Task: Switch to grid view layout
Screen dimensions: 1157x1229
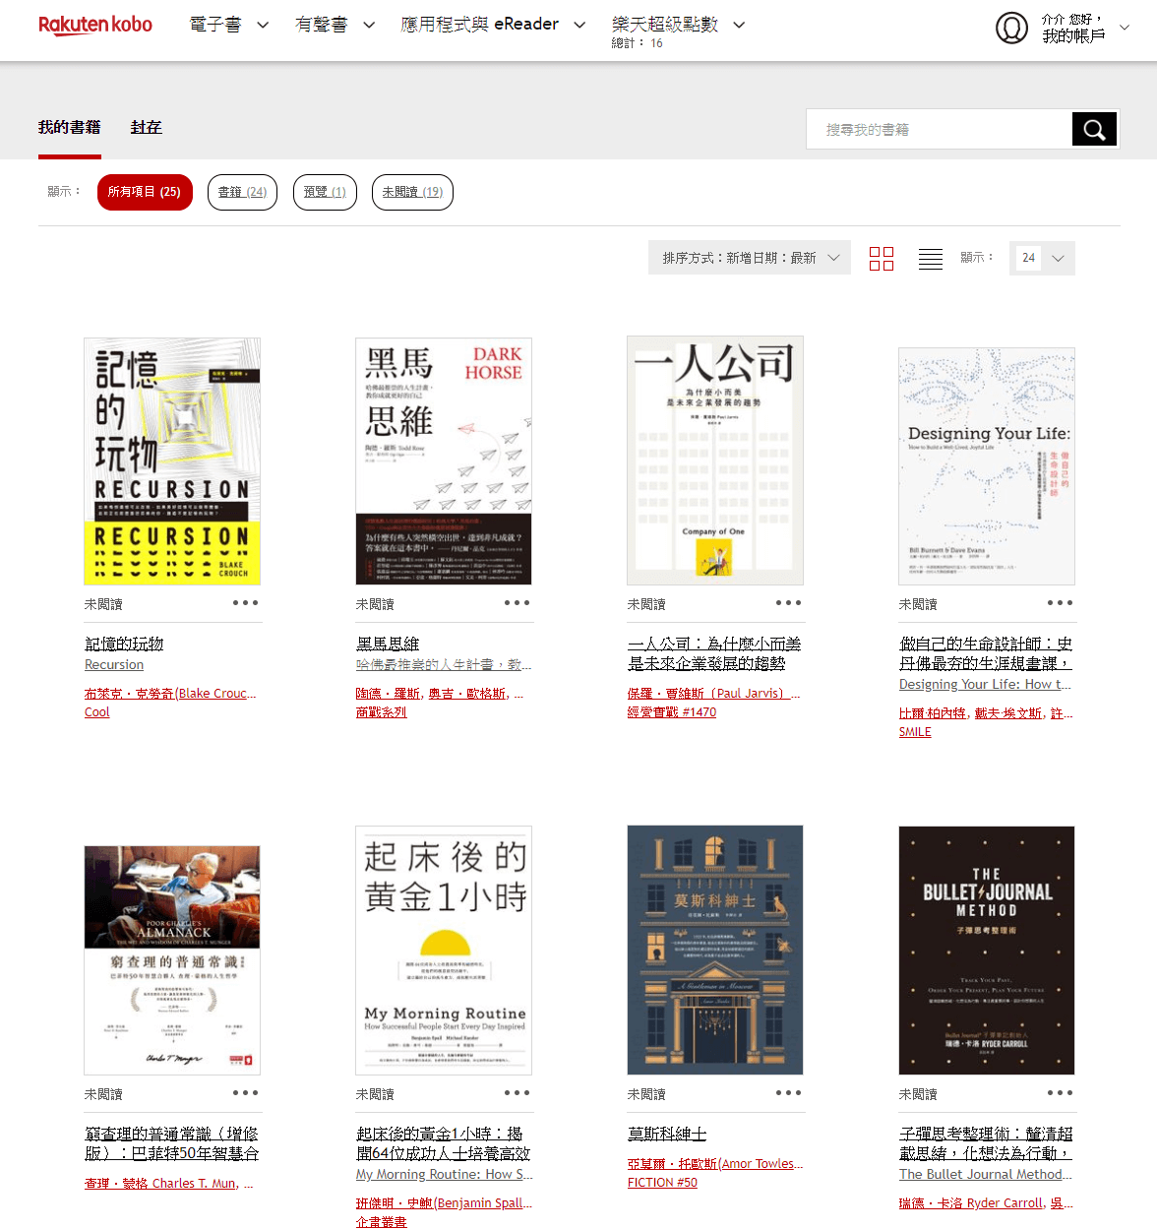Action: (x=881, y=257)
